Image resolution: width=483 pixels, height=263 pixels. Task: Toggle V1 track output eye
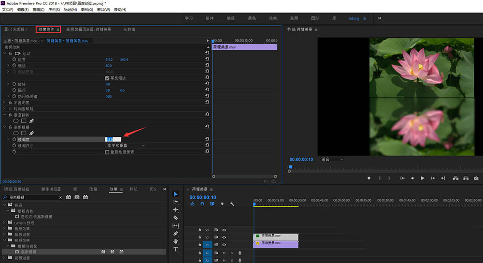pyautogui.click(x=224, y=245)
